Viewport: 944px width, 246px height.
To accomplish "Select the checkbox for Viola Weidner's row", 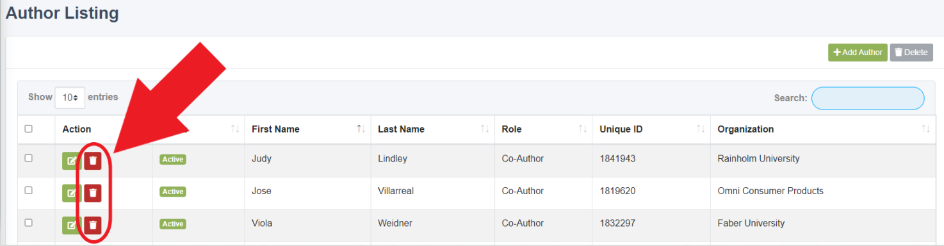I will tap(28, 222).
